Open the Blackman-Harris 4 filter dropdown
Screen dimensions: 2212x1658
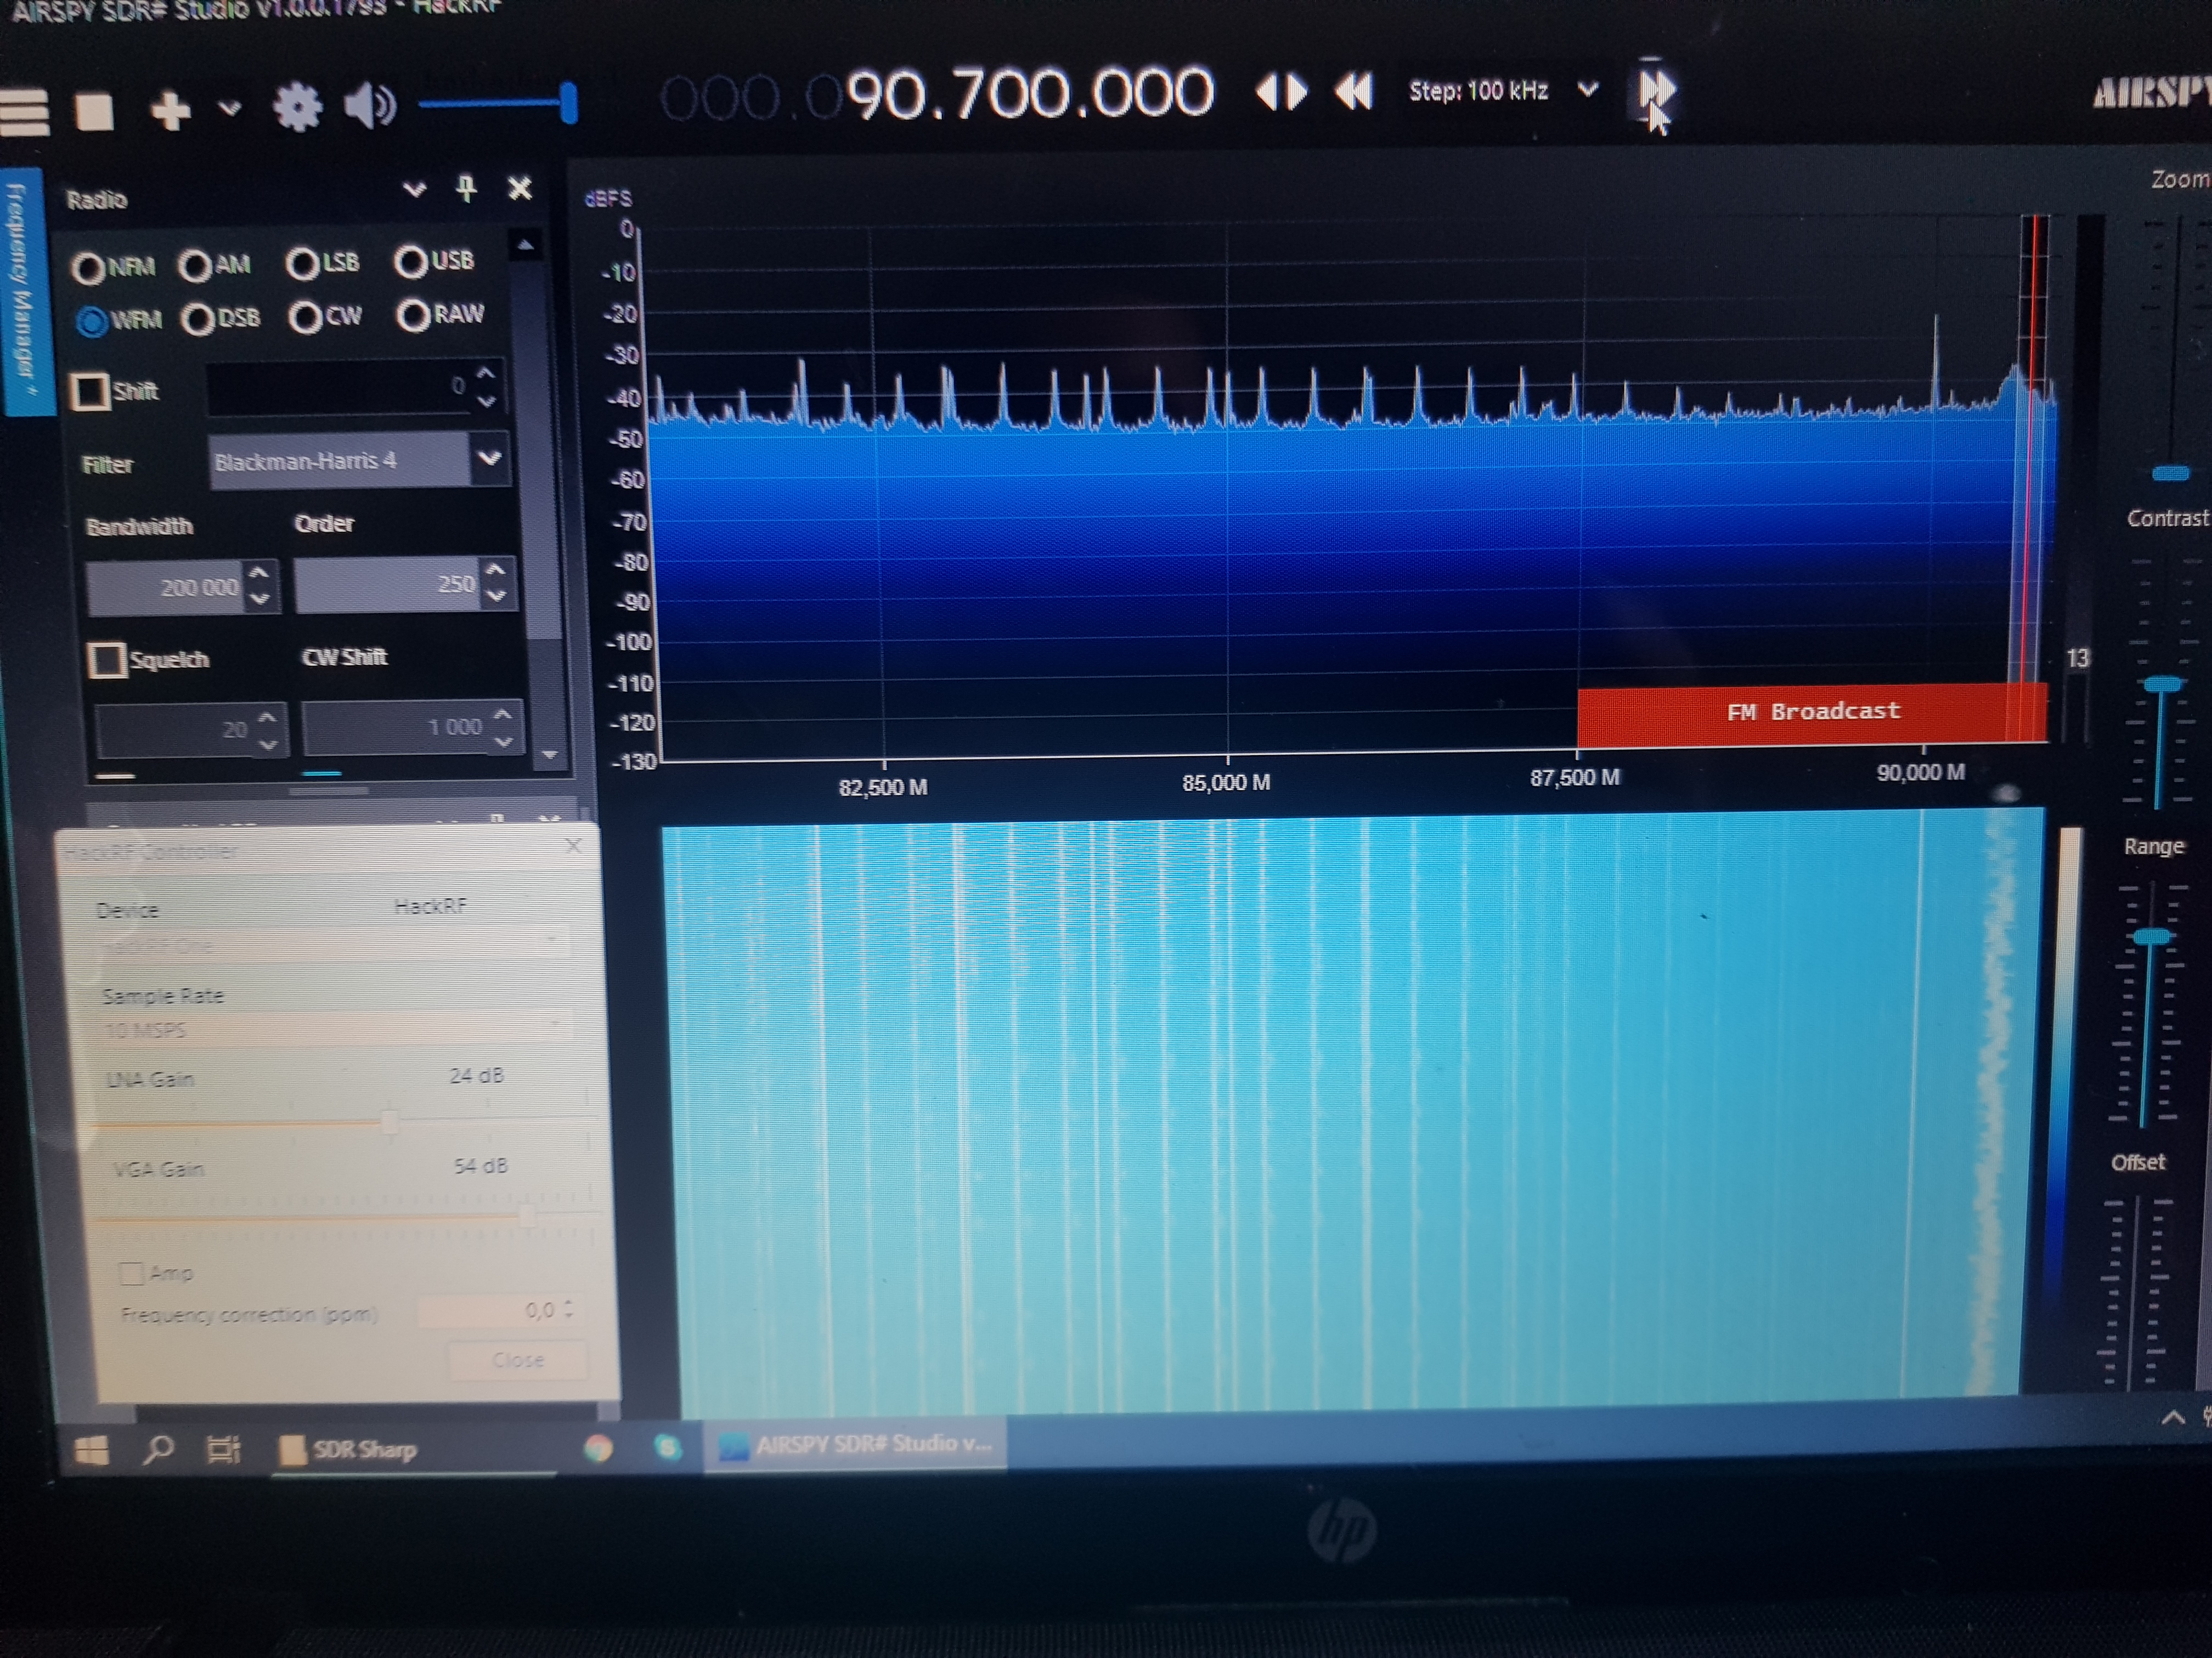click(489, 459)
